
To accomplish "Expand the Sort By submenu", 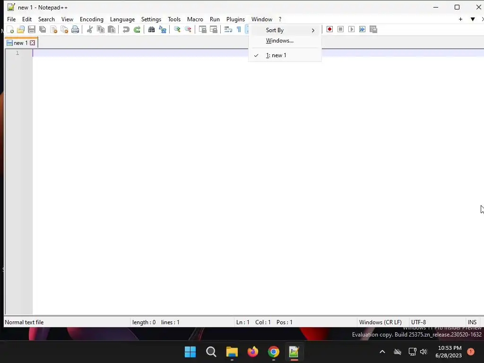I will click(285, 30).
